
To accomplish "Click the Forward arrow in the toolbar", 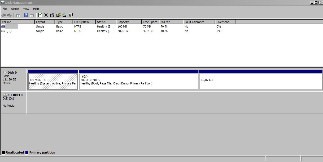I will 10,15.
